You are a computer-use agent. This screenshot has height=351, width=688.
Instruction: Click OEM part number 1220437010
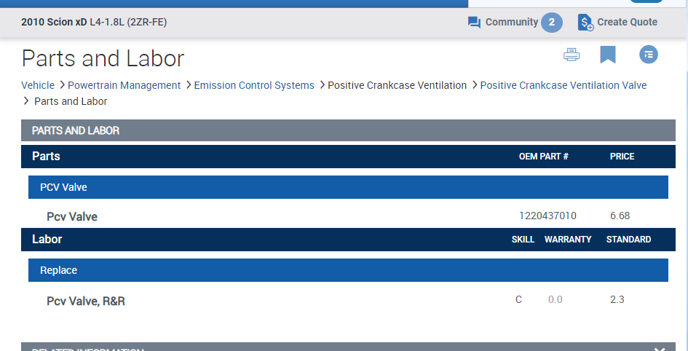547,216
